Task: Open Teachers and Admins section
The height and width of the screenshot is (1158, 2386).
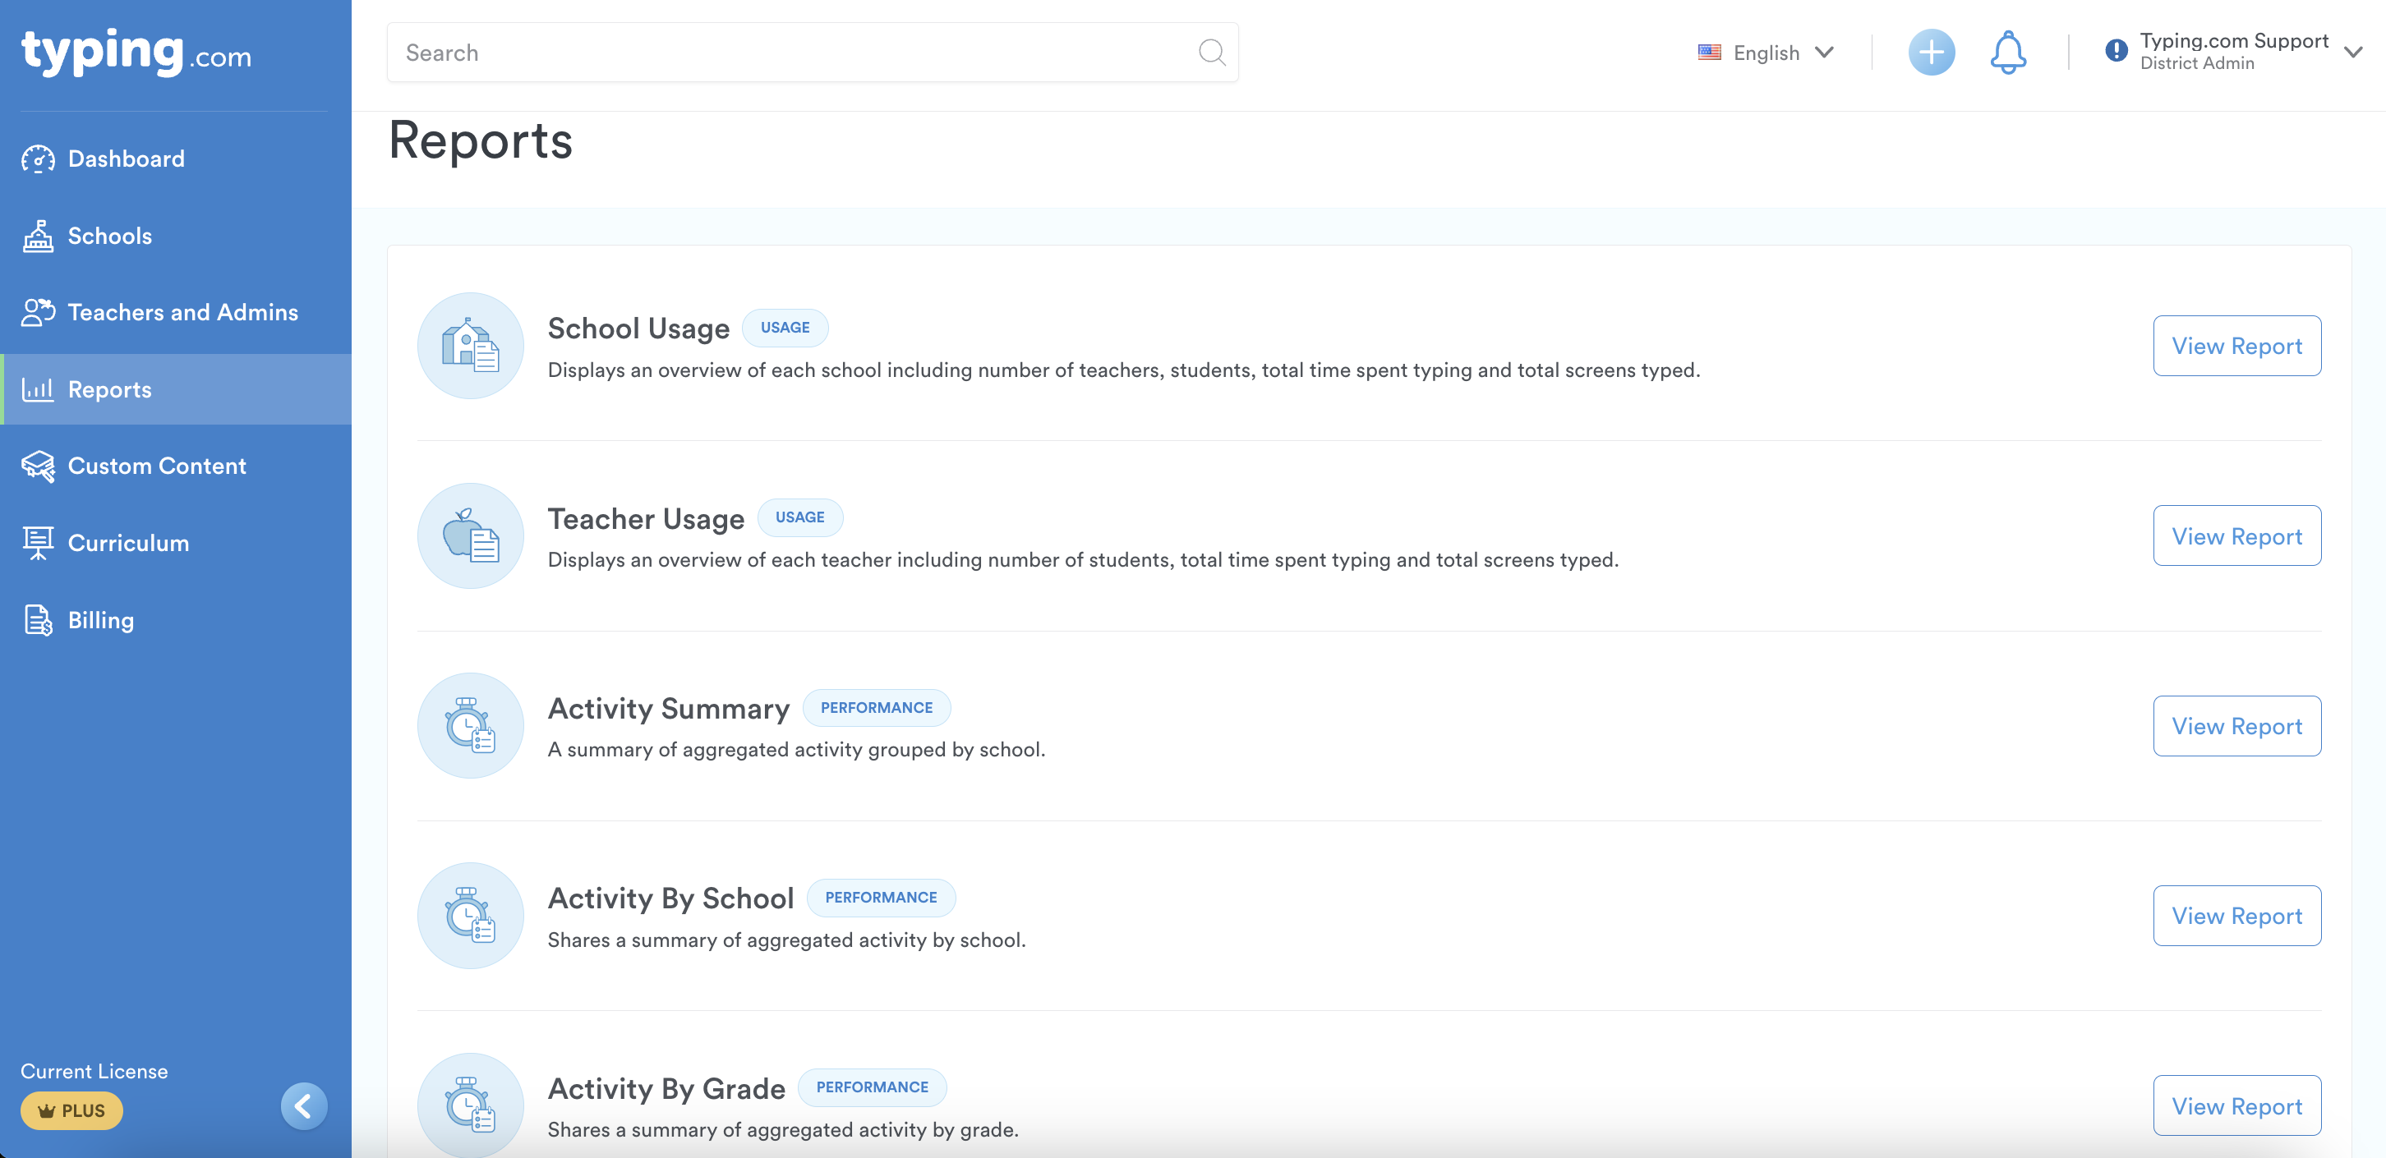Action: [182, 313]
